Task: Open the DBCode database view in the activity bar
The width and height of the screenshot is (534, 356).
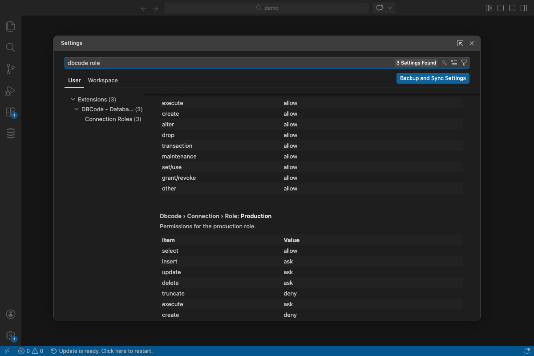Action: (11, 133)
